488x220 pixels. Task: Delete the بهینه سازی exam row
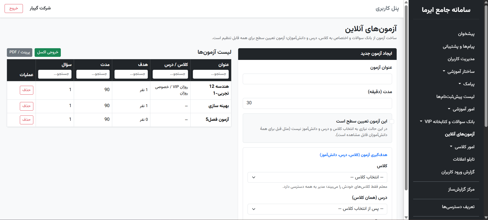(26, 106)
